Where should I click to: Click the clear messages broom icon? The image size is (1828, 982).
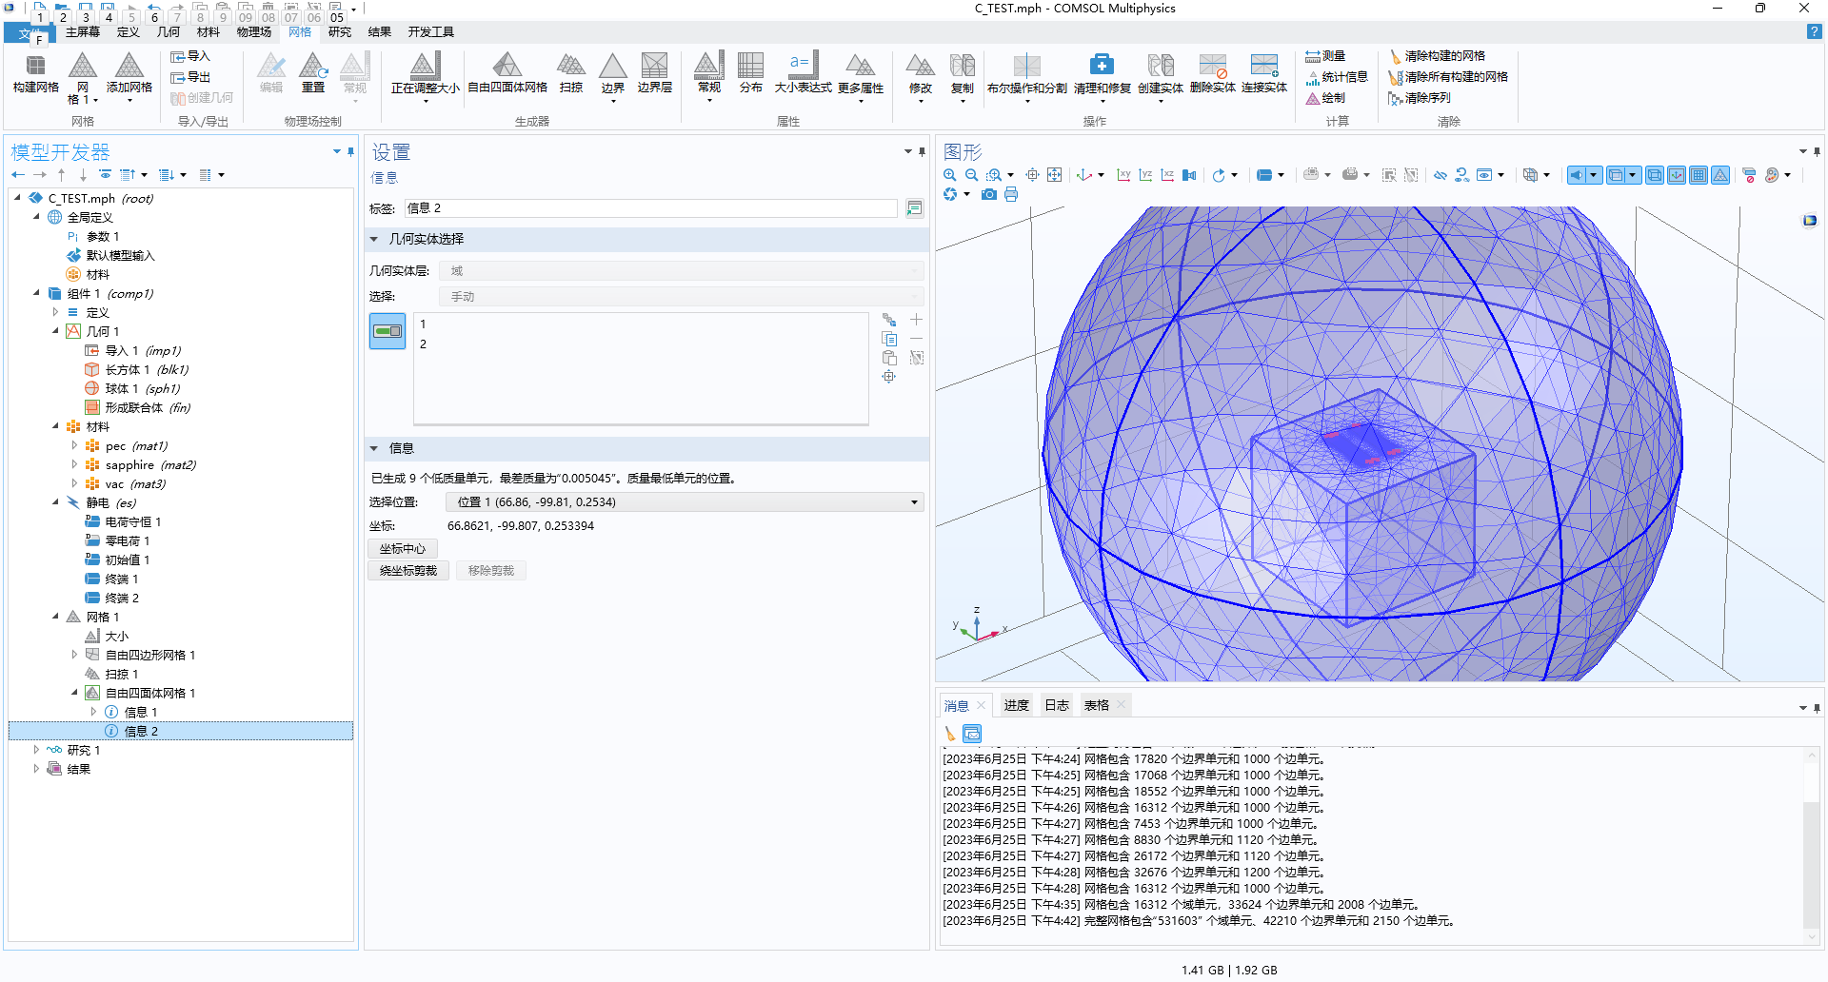(x=949, y=734)
